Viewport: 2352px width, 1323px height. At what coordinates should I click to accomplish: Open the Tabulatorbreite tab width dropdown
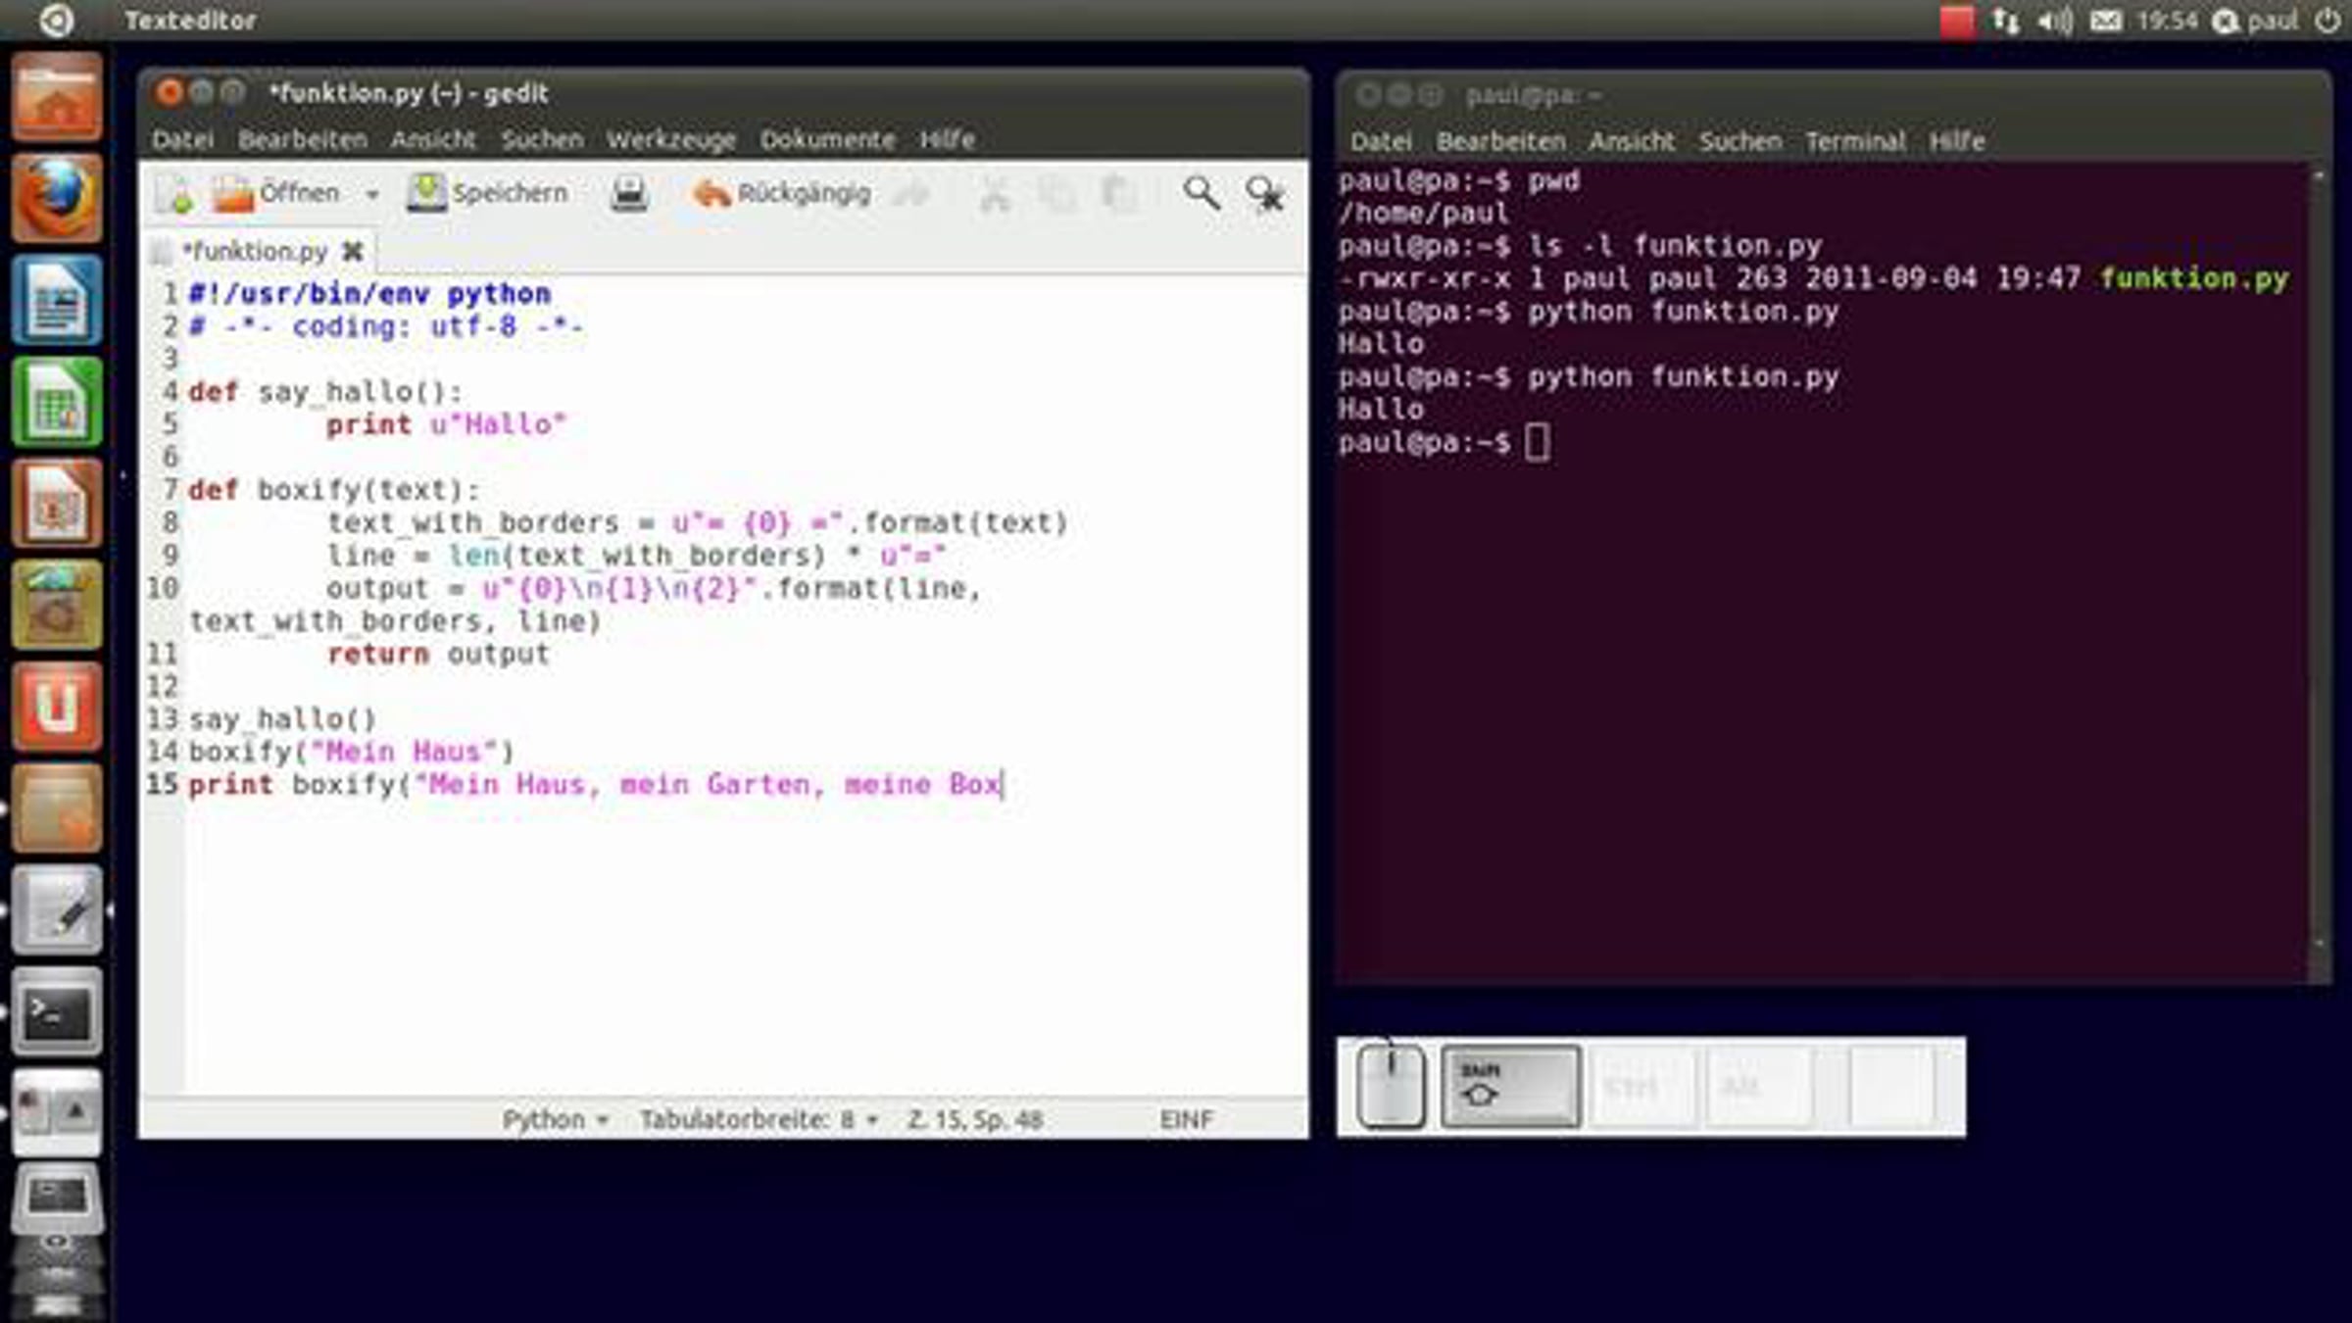[x=758, y=1119]
